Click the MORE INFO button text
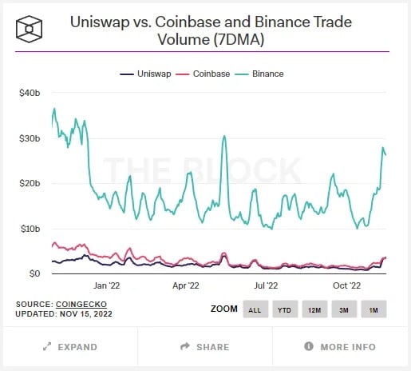411x371 pixels. click(348, 347)
